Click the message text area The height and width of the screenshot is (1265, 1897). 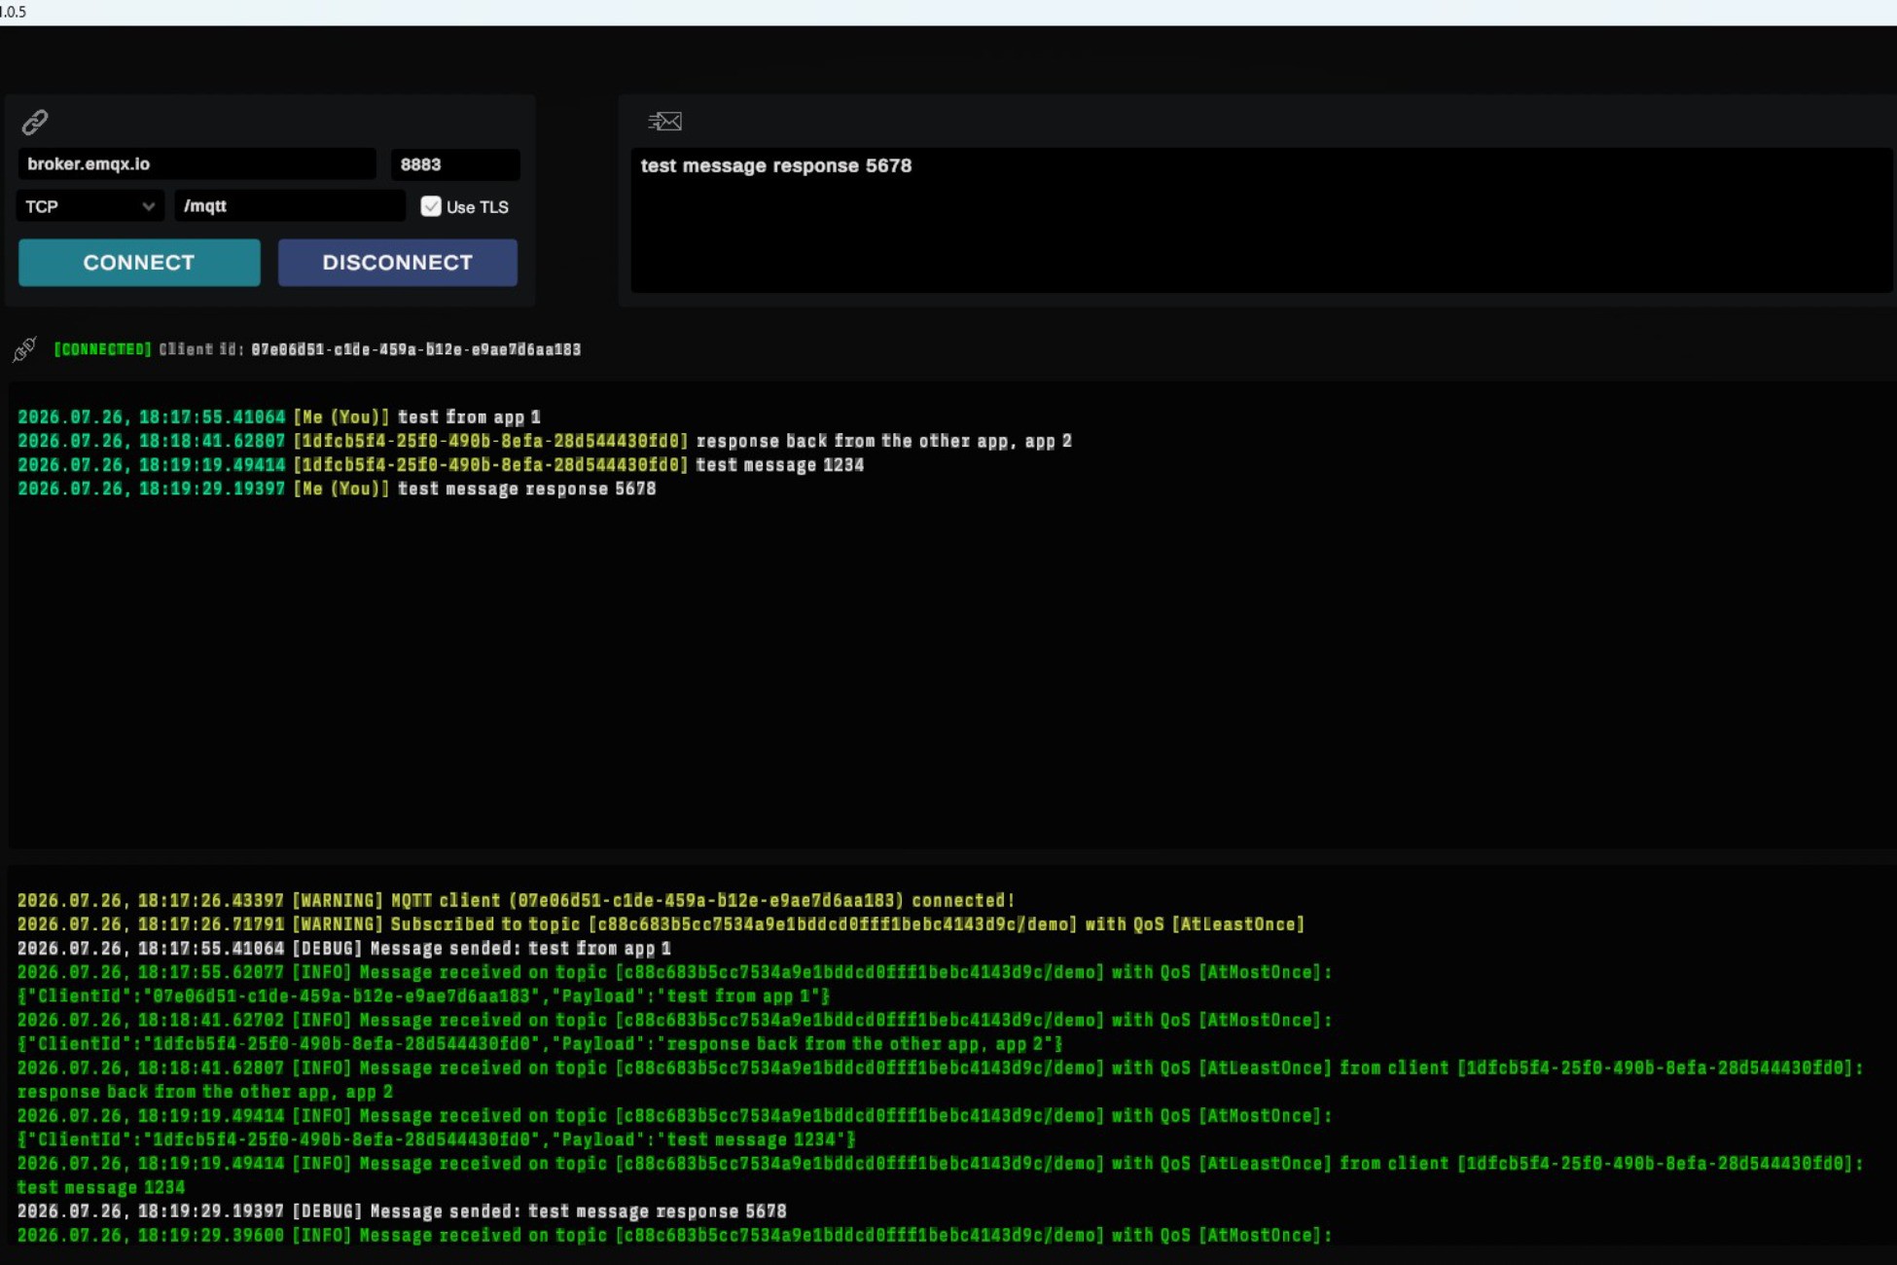pos(1262,221)
